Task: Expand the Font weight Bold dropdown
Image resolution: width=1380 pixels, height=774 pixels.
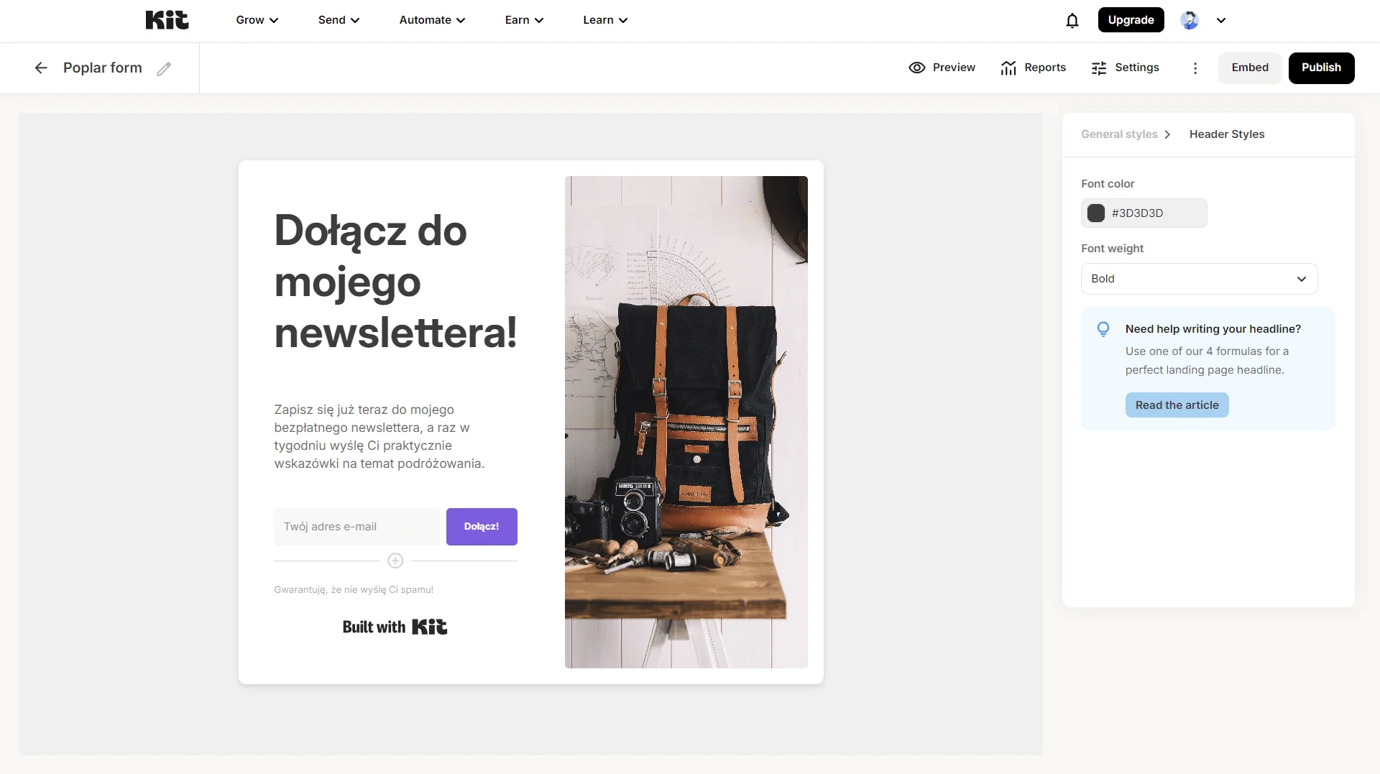Action: [1199, 279]
